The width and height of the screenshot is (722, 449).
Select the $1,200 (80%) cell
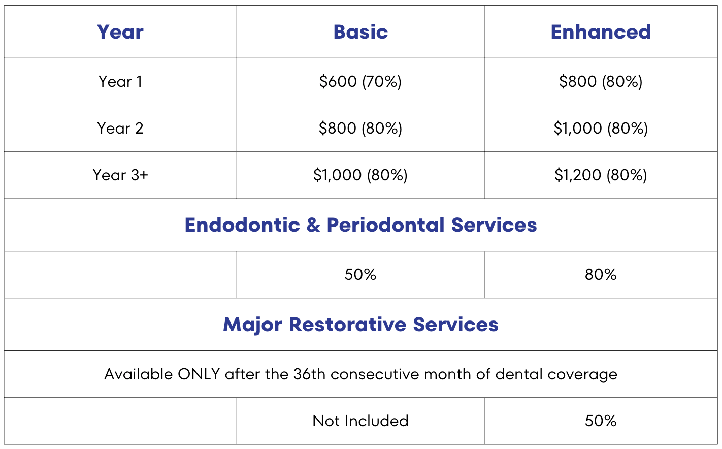click(601, 175)
